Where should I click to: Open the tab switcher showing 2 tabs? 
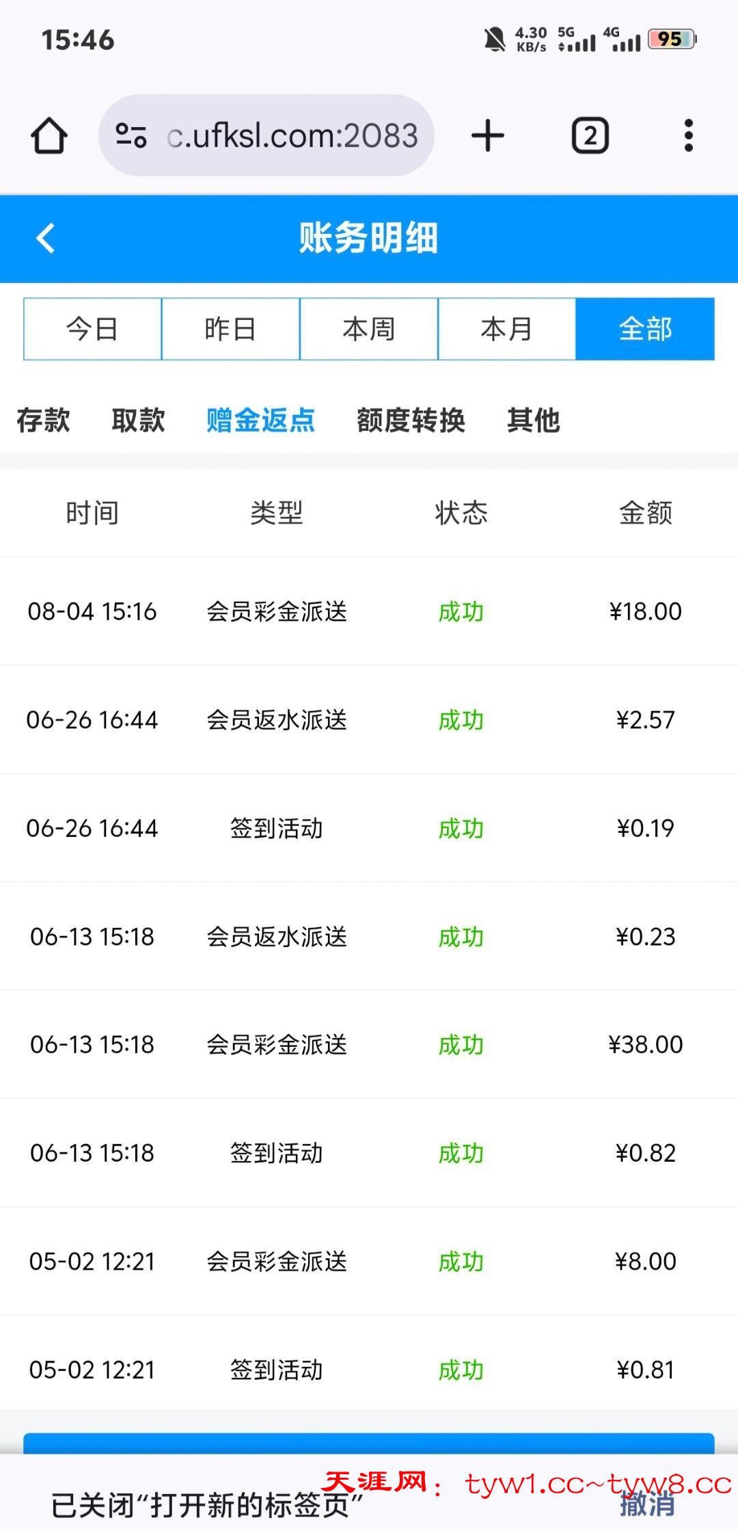(590, 135)
